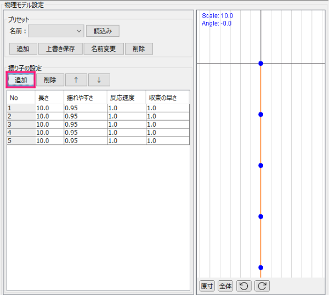329x295 pixels.
Task: Click the second blue pendulum point
Action: click(261, 115)
